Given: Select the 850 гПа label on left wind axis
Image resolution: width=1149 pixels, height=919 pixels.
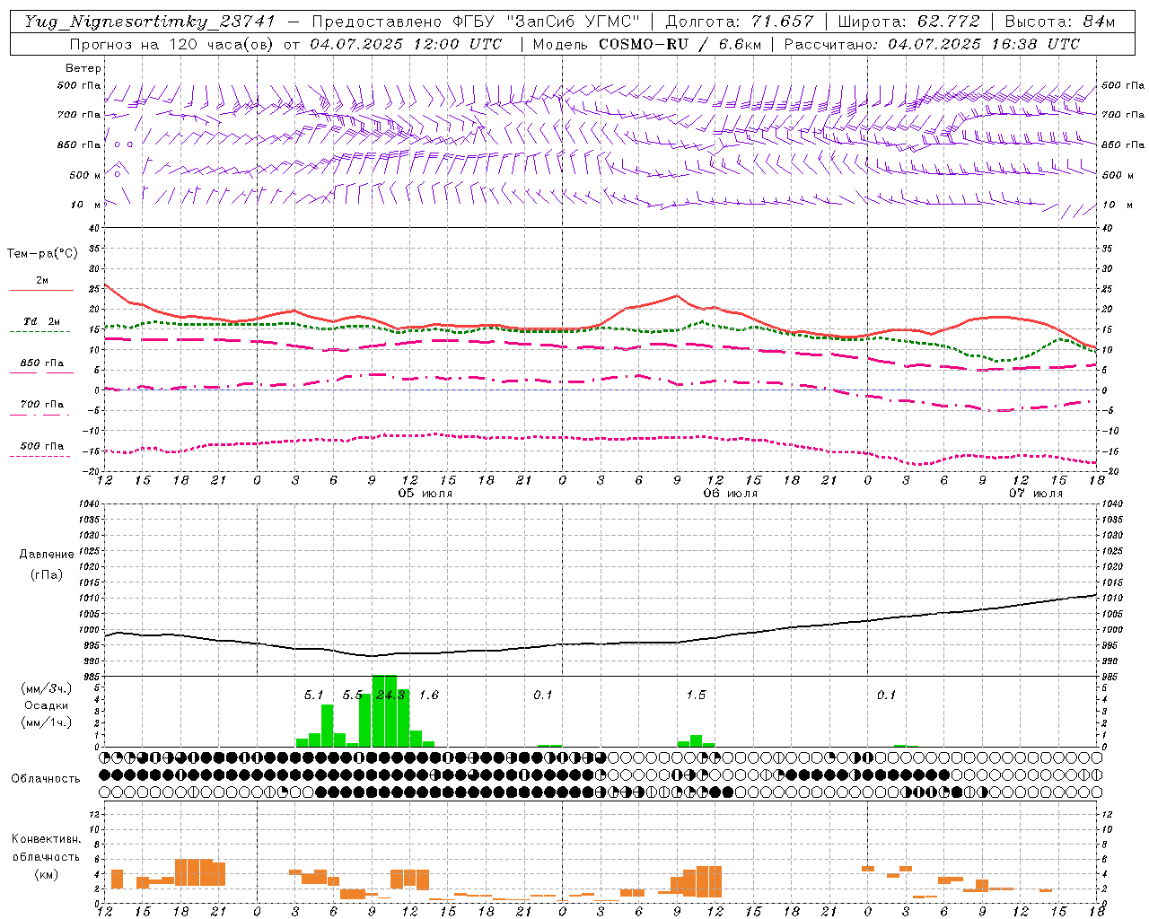Looking at the screenshot, I should 79,144.
